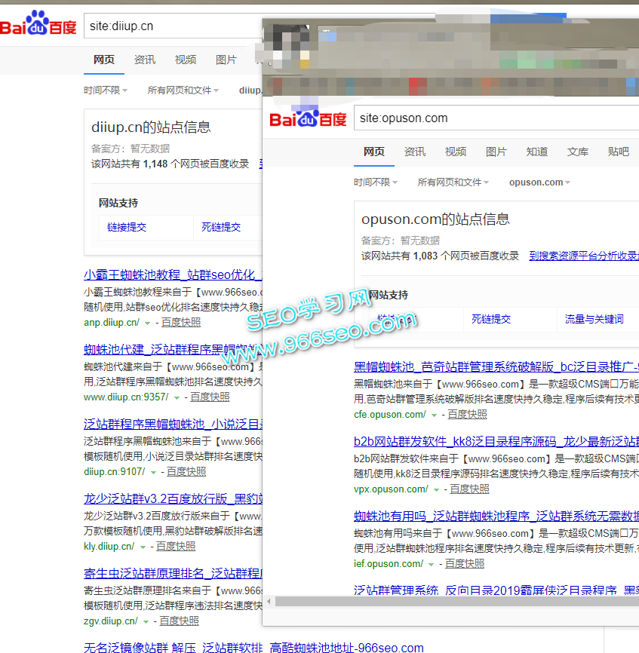Open the opuson.com site filter dropdown
Viewport: 639px width, 653px height.
[x=539, y=182]
